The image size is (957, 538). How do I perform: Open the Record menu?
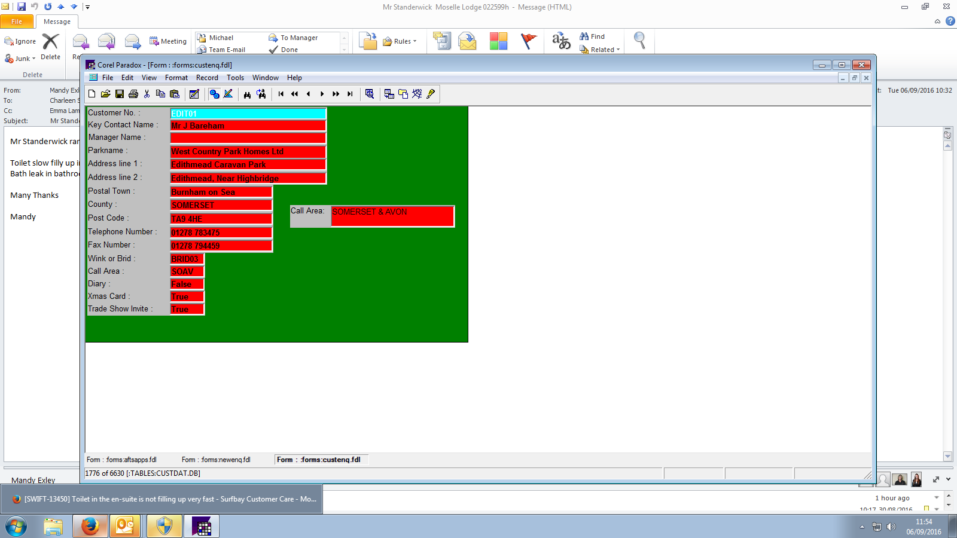point(207,78)
